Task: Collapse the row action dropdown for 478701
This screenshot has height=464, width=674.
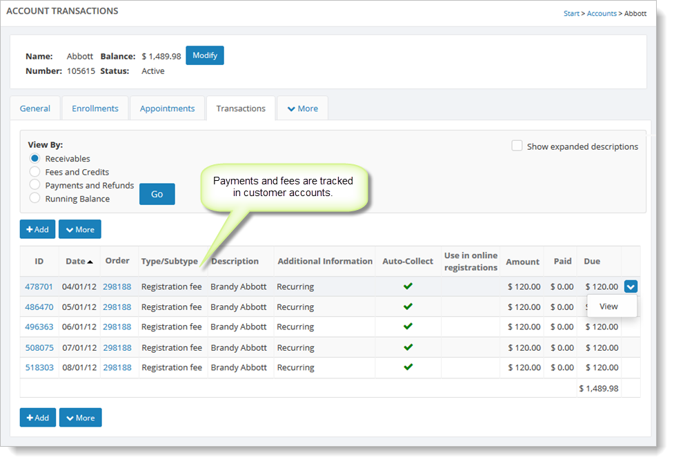Action: click(631, 287)
